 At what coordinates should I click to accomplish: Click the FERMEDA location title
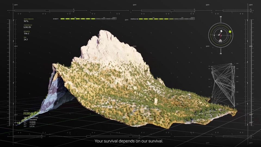coord(30,113)
